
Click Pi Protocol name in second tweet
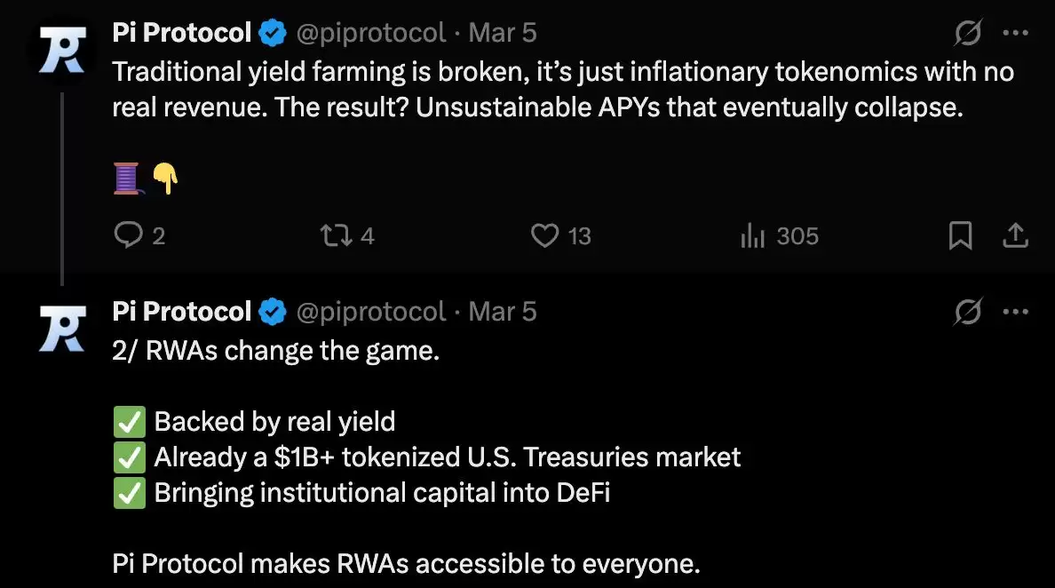point(182,312)
